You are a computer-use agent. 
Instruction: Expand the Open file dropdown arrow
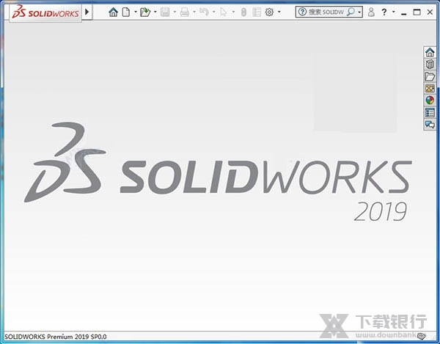[x=155, y=12]
